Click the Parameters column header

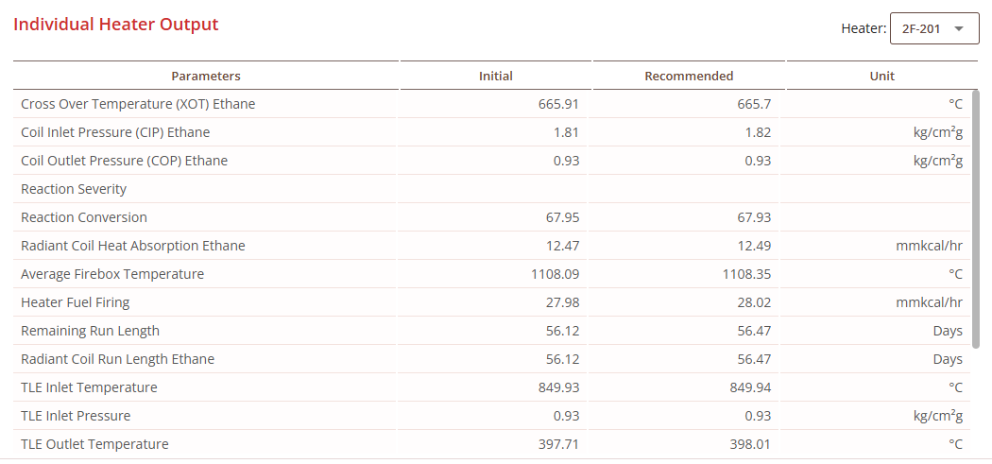[x=205, y=76]
